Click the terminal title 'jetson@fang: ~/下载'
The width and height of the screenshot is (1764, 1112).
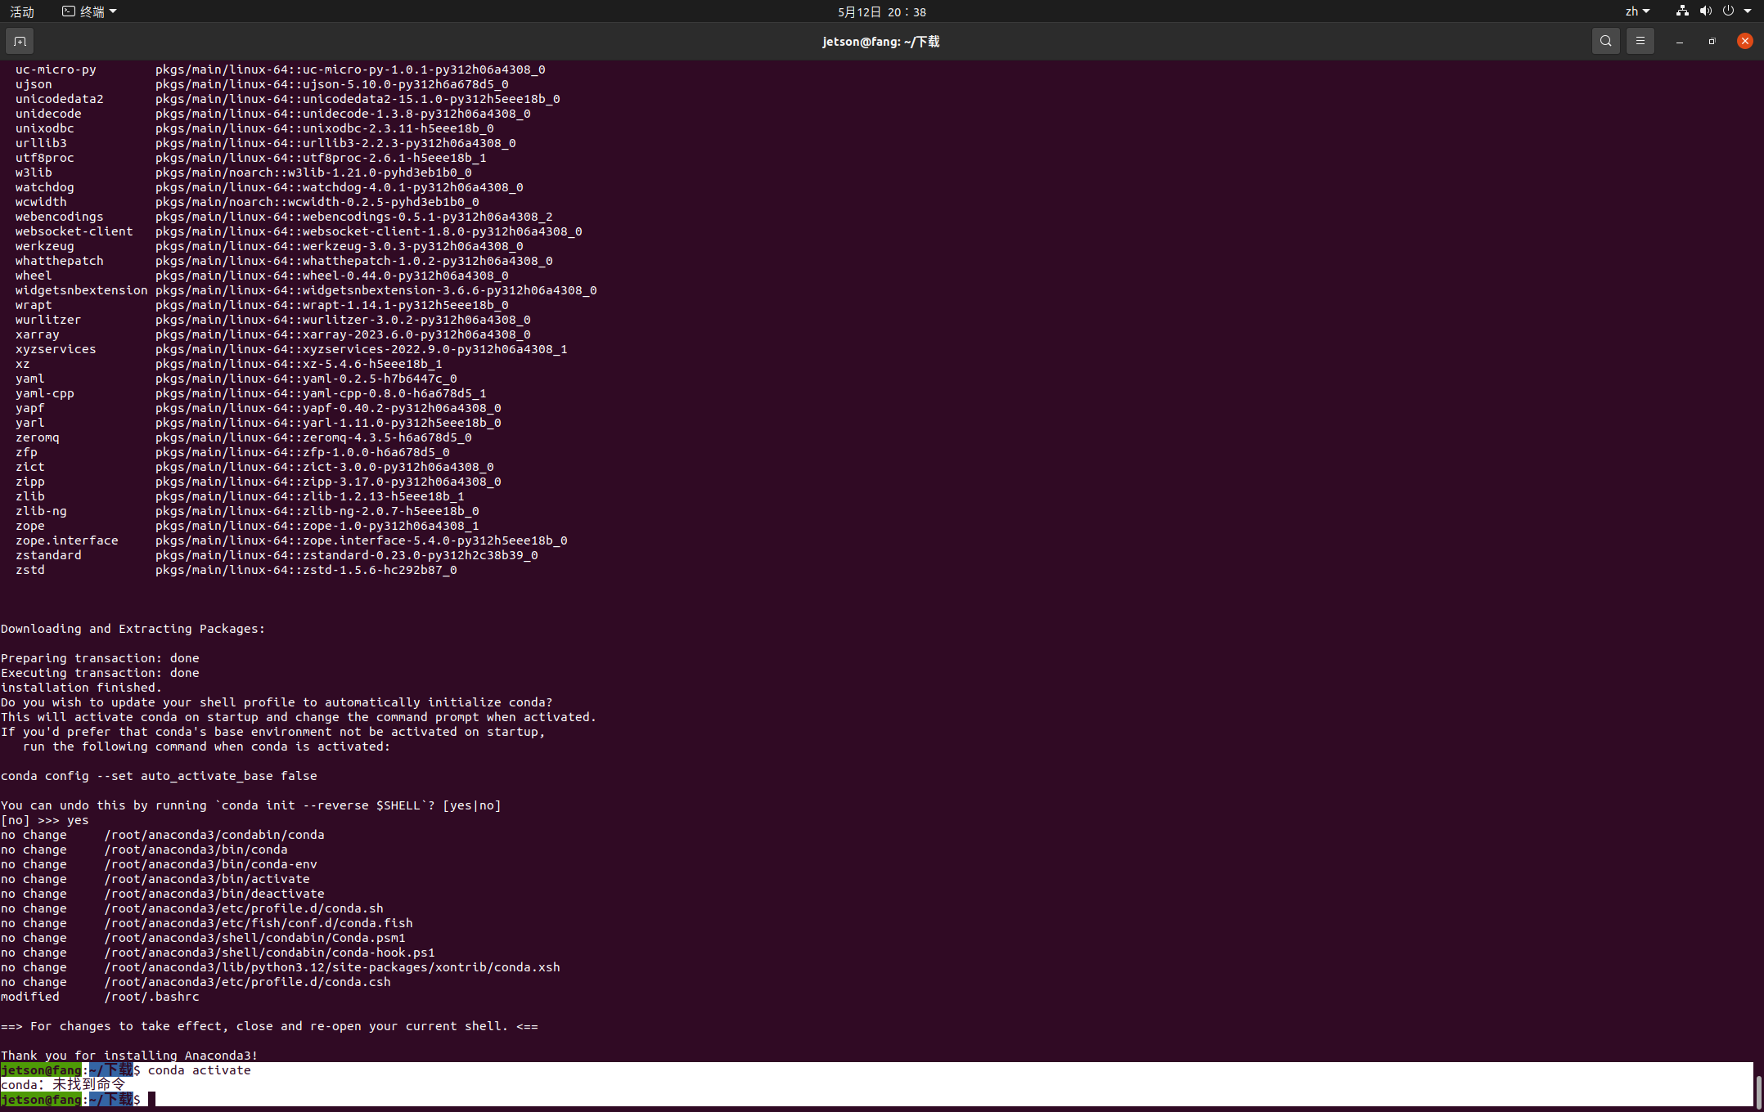pyautogui.click(x=881, y=41)
